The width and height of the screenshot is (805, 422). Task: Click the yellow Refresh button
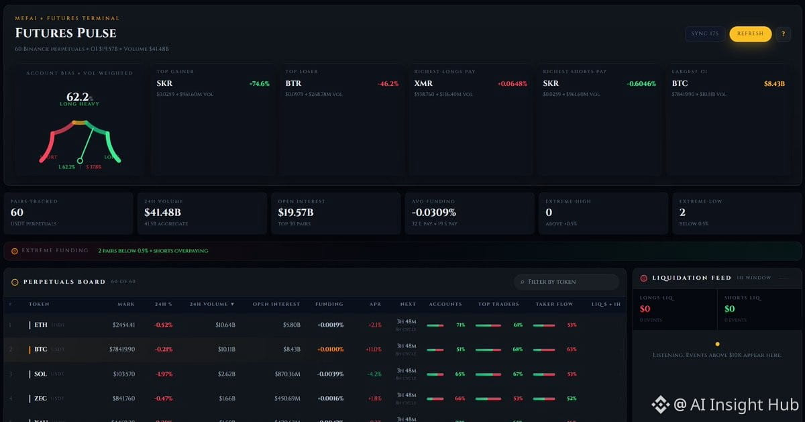click(x=750, y=34)
